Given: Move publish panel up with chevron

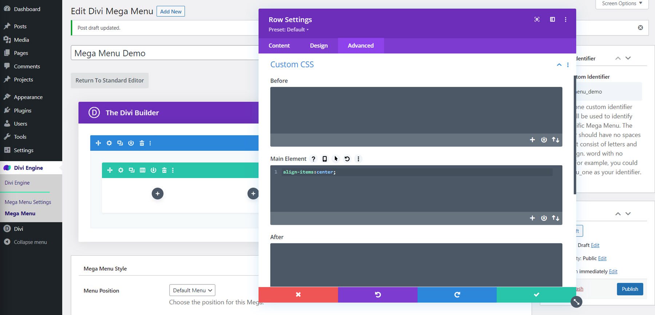Looking at the screenshot, I should click(618, 214).
